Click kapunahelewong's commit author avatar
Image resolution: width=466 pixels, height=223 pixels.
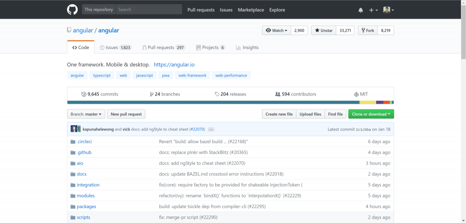[x=74, y=129]
